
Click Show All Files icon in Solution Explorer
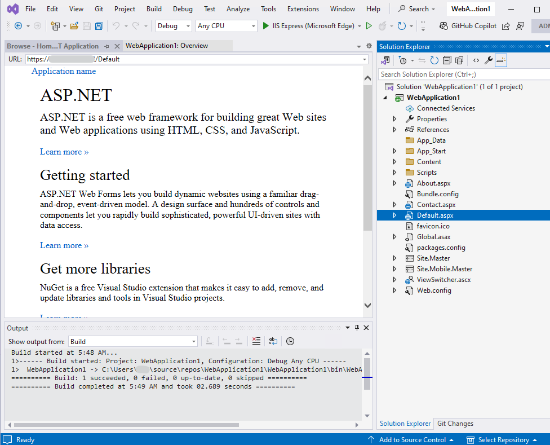point(459,60)
